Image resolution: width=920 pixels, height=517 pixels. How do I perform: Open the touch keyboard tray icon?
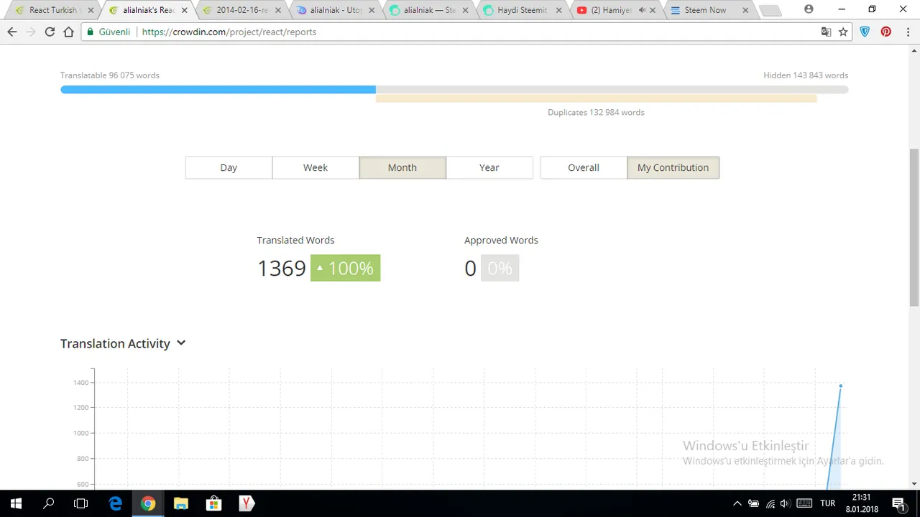click(805, 503)
